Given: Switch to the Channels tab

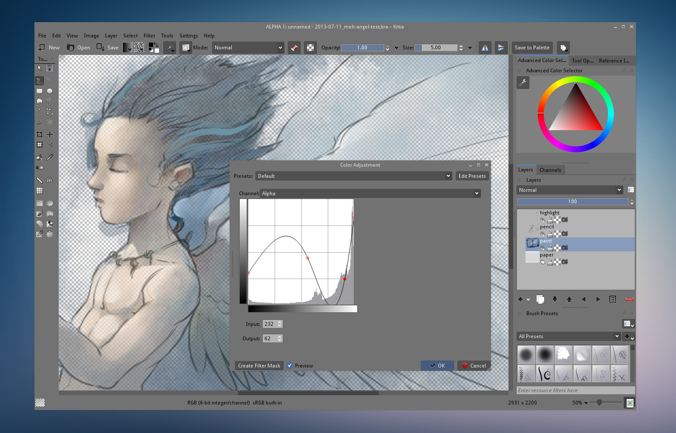Looking at the screenshot, I should pyautogui.click(x=550, y=170).
